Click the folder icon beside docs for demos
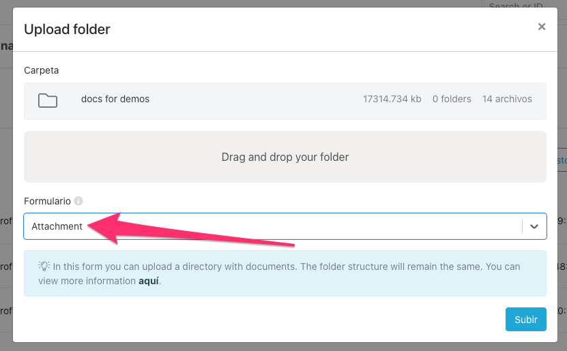 tap(48, 101)
